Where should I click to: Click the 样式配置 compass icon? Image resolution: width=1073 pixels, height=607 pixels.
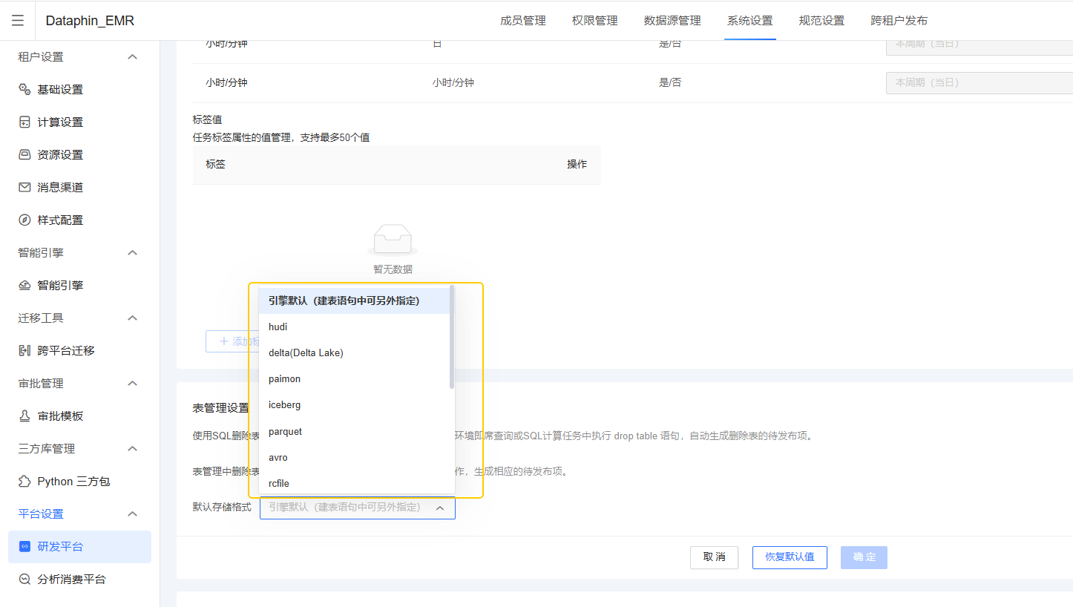(x=24, y=220)
